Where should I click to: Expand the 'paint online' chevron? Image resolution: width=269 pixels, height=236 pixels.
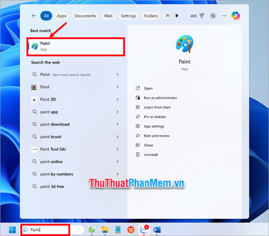[x=117, y=162]
